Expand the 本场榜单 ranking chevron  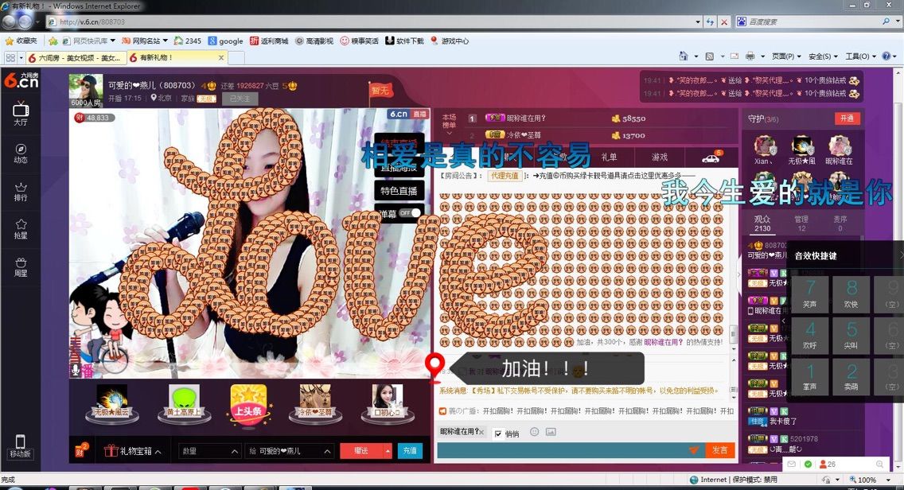(x=449, y=134)
